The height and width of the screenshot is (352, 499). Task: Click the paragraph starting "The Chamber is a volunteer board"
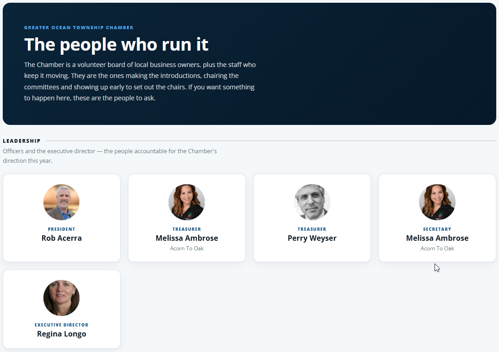pos(140,81)
